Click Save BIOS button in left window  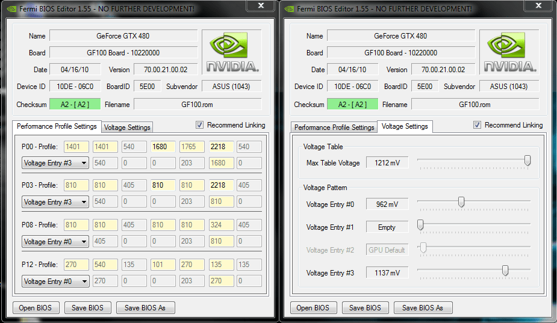tap(87, 308)
